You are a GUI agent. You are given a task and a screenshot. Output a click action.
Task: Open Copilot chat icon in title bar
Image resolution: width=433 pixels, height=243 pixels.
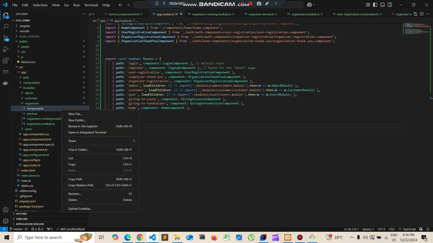[309, 5]
